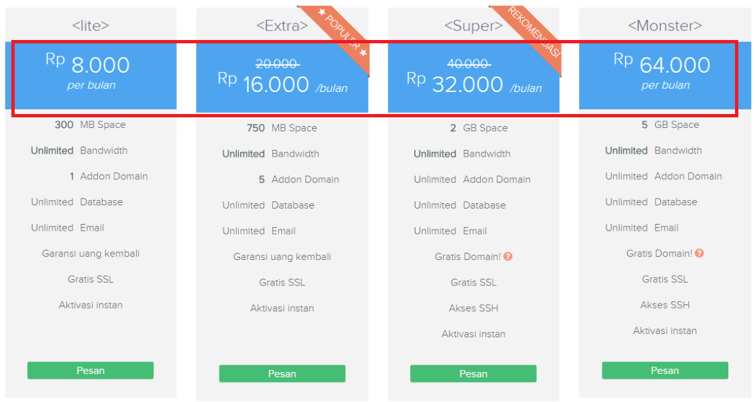Screen dimensions: 755x402
Task: Click Akses SSH in the Super plan
Action: [473, 308]
